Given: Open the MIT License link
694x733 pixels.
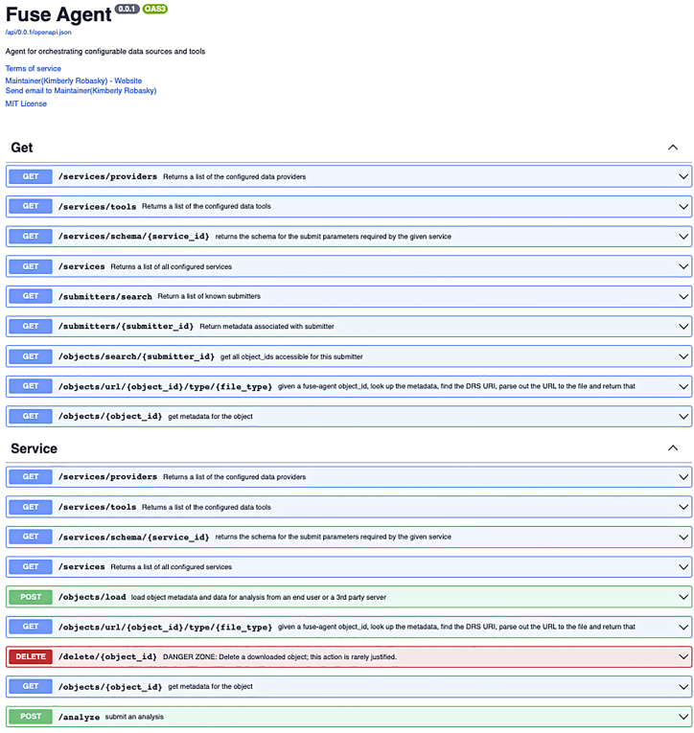Looking at the screenshot, I should [26, 103].
